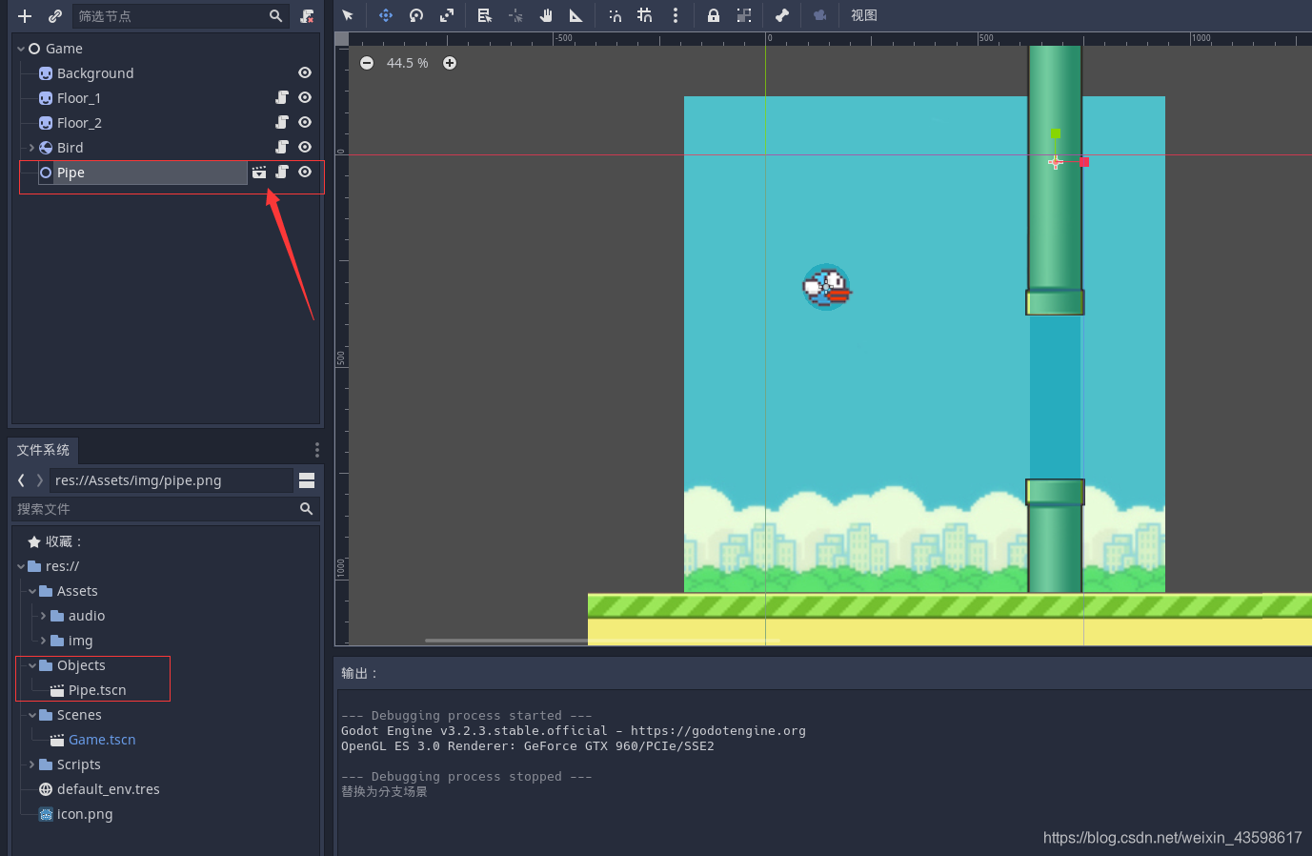Open the script attached to Floor_2
Image resolution: width=1312 pixels, height=856 pixels.
coord(282,122)
